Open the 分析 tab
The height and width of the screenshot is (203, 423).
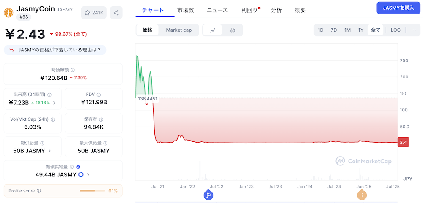click(x=276, y=10)
